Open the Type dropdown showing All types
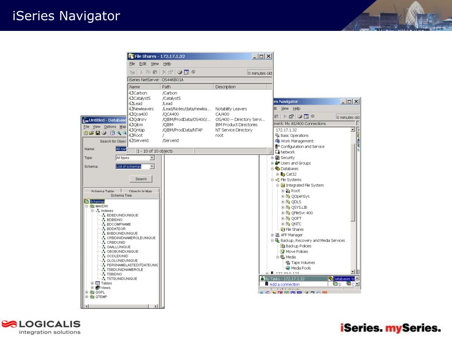 pos(152,158)
